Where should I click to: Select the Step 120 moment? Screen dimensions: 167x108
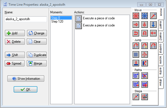57,21
